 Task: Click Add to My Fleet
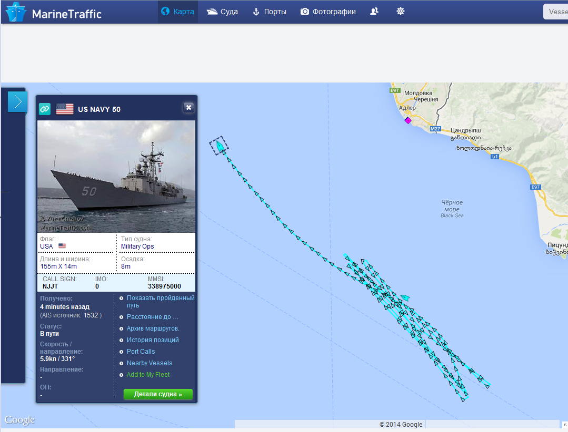point(148,375)
